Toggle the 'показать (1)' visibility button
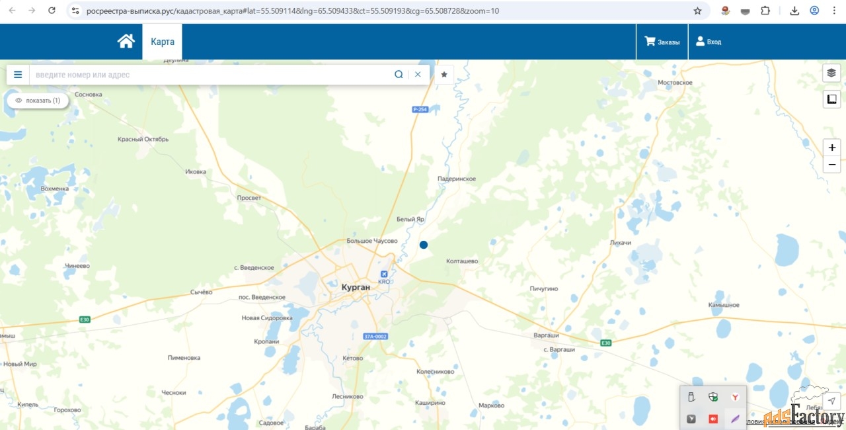Viewport: 846px width, 430px height. (38, 101)
